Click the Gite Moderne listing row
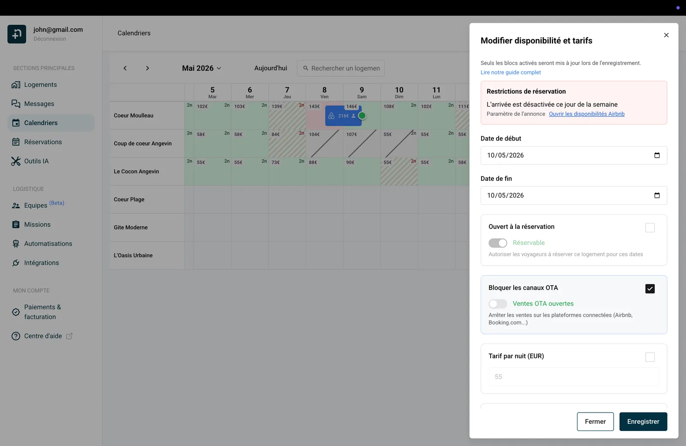 pyautogui.click(x=147, y=227)
